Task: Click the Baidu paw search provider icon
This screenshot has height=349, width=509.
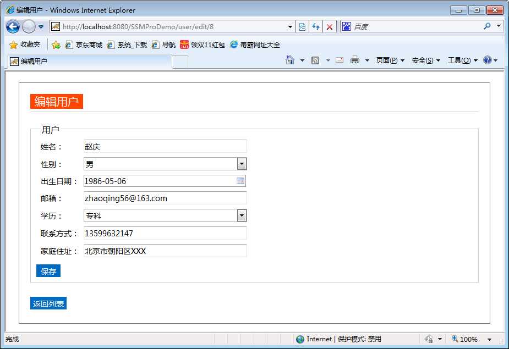Action: coord(347,26)
